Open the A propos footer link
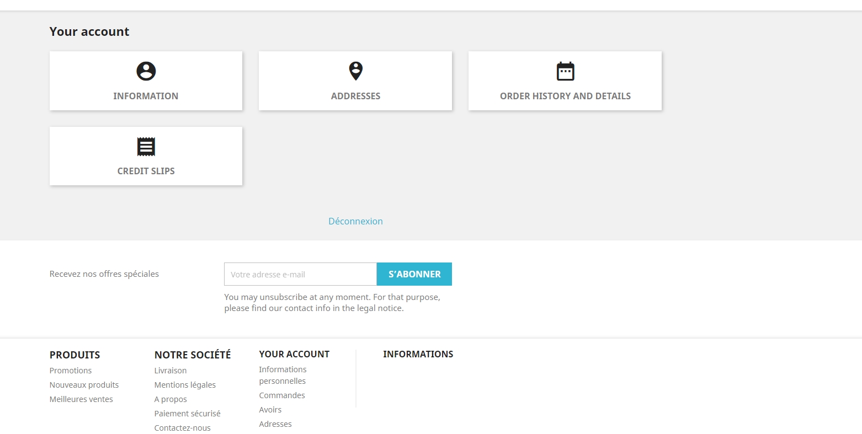862x434 pixels. (171, 399)
